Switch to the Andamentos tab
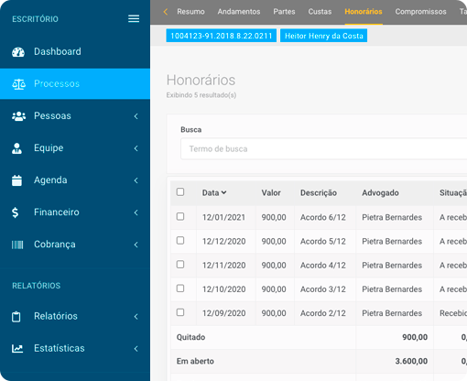This screenshot has width=467, height=381. tap(239, 12)
